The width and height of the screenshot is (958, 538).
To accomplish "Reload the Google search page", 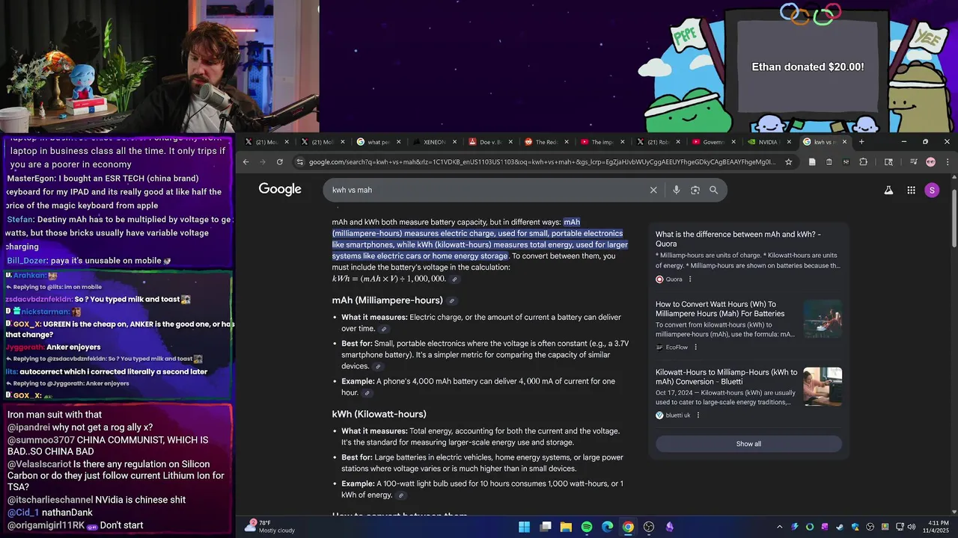I will click(280, 161).
